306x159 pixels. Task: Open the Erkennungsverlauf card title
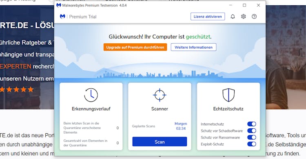click(x=91, y=109)
